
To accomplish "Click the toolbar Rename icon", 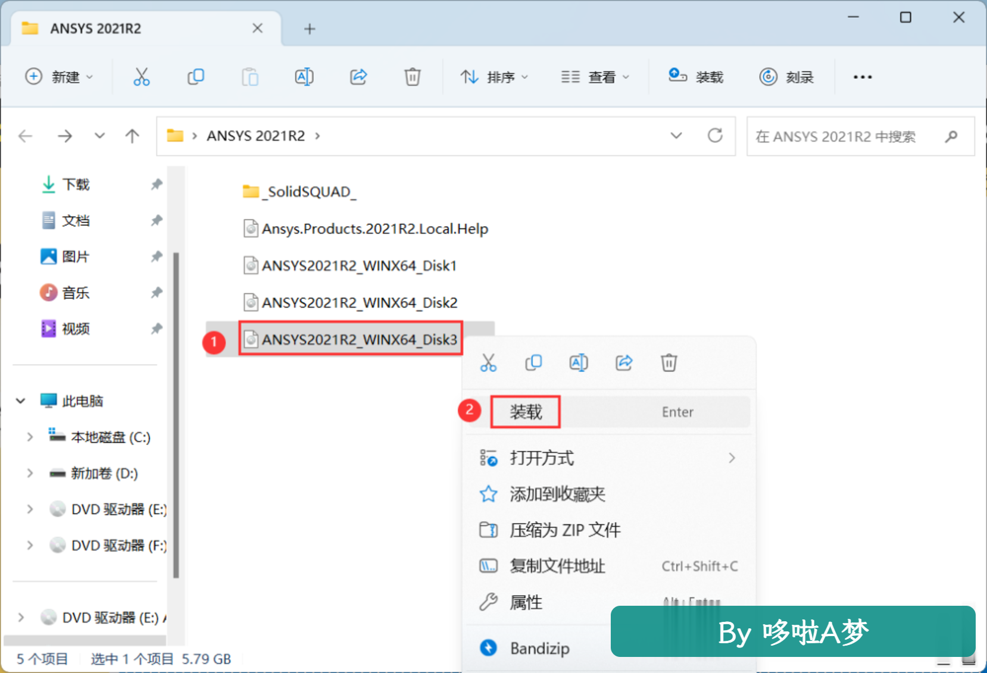I will (x=304, y=77).
